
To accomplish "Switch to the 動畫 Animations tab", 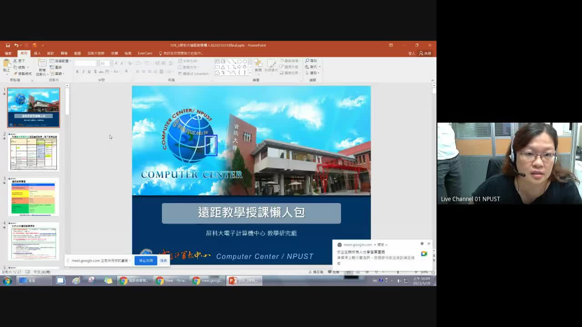I will pyautogui.click(x=77, y=54).
